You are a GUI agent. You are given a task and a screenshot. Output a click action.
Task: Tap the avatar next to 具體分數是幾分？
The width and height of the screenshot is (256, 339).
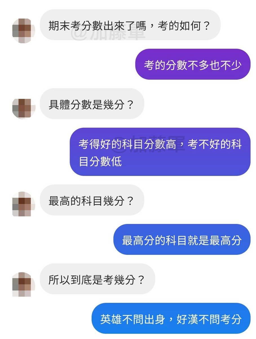coord(24,108)
